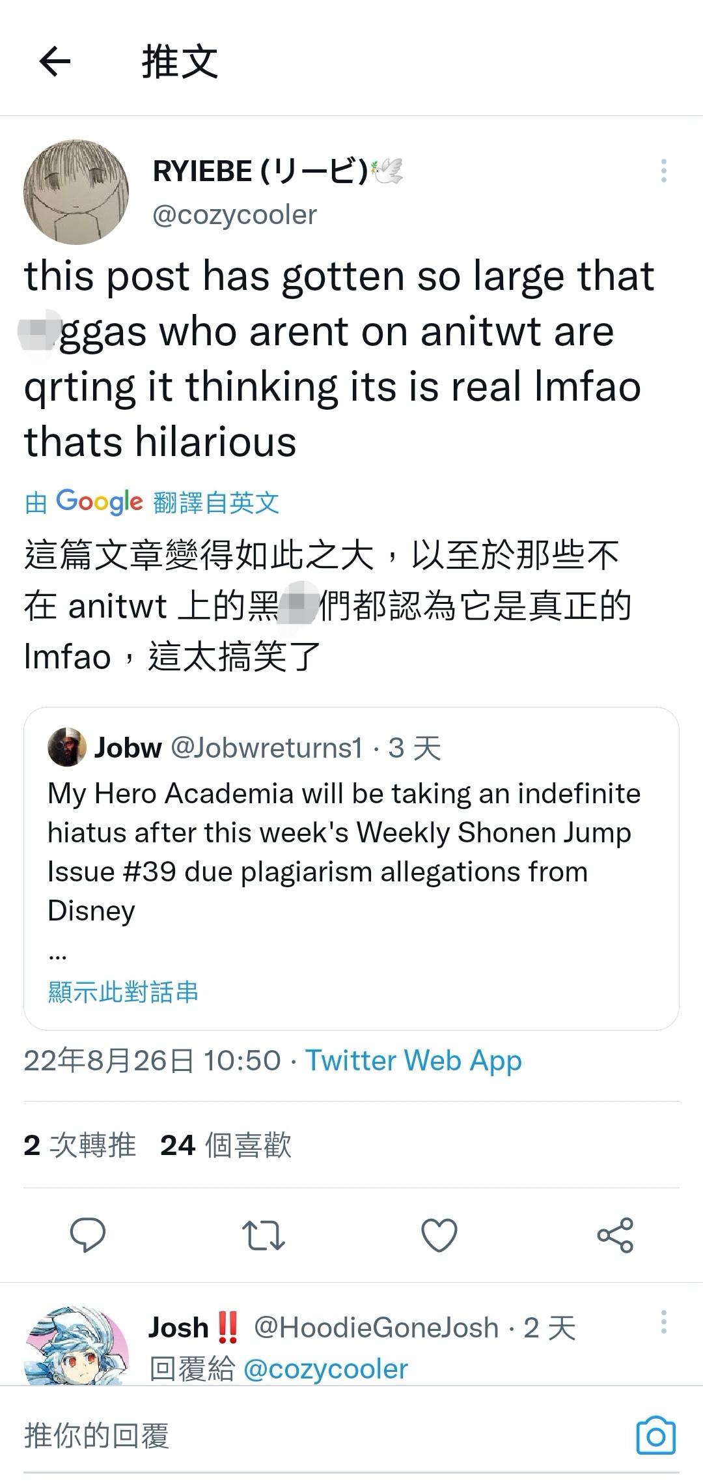
Task: Expand 顯示此對話串 thread link
Action: (x=123, y=992)
